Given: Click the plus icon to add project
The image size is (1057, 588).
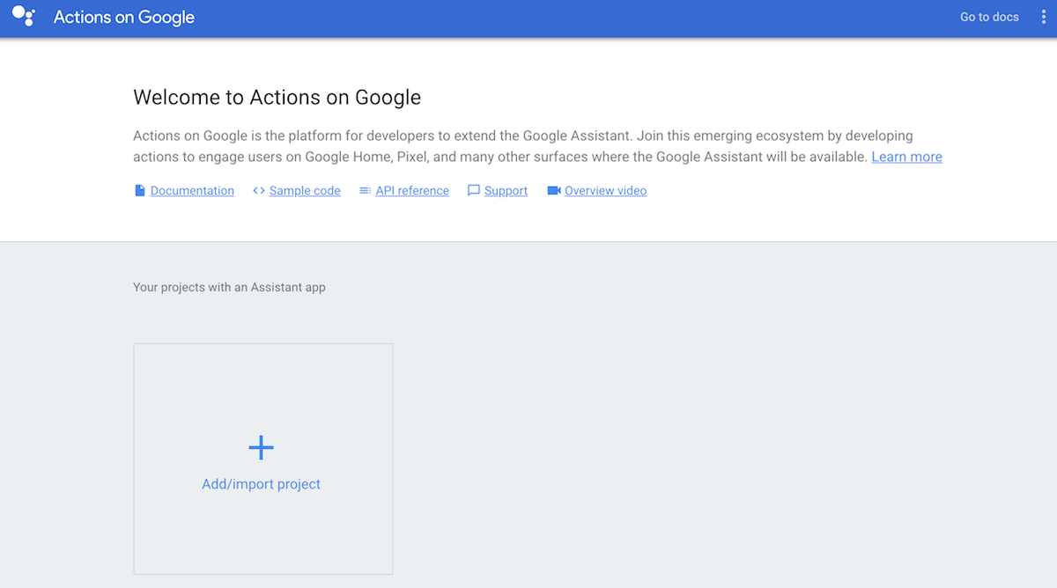Looking at the screenshot, I should pos(261,447).
